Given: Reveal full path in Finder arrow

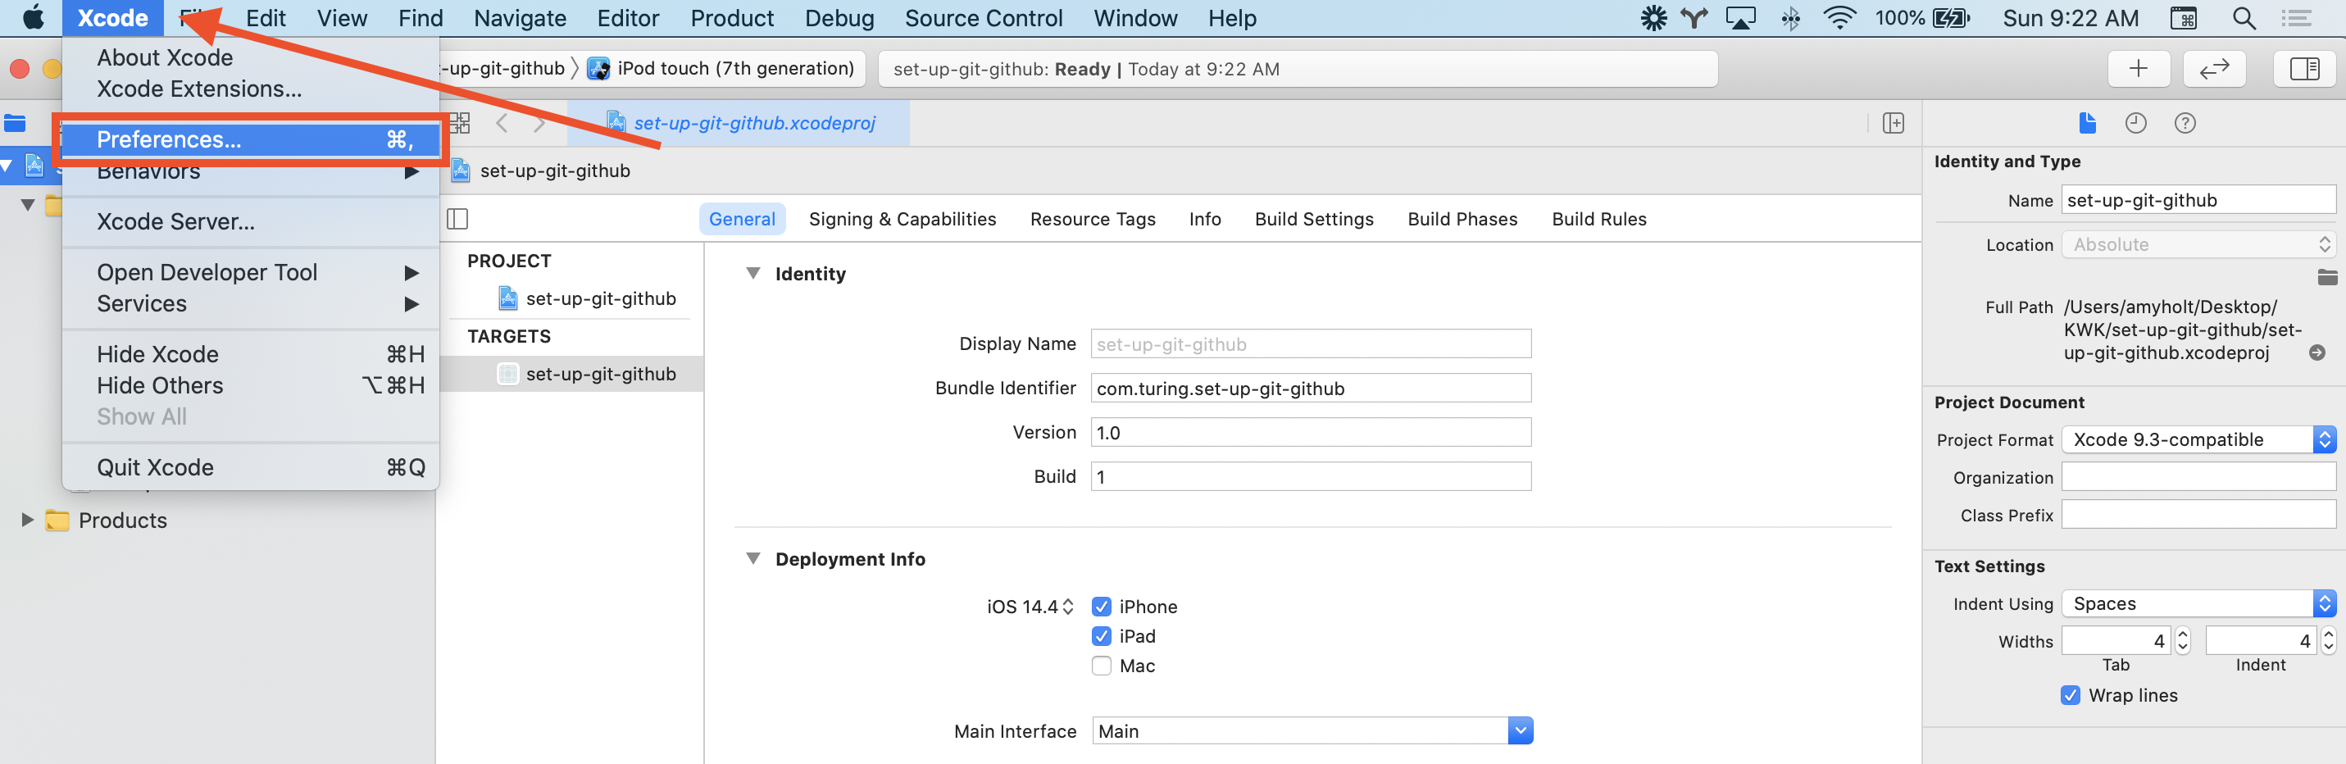Looking at the screenshot, I should click(x=2318, y=352).
